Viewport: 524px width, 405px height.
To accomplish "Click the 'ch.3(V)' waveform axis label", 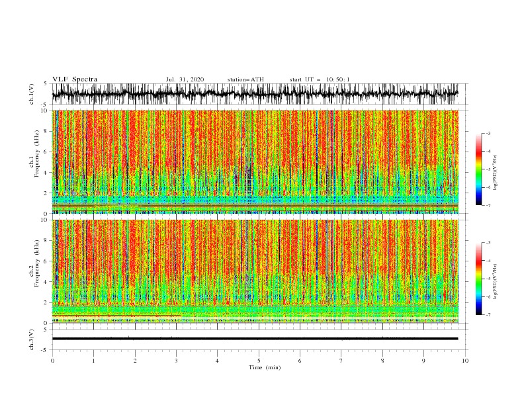I will tap(32, 339).
